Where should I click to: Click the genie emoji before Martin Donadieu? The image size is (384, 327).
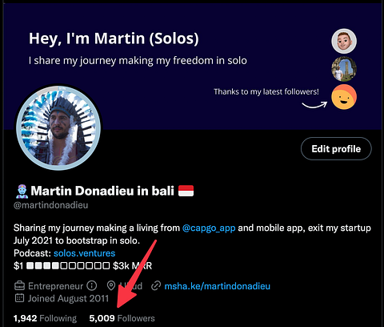(x=22, y=192)
